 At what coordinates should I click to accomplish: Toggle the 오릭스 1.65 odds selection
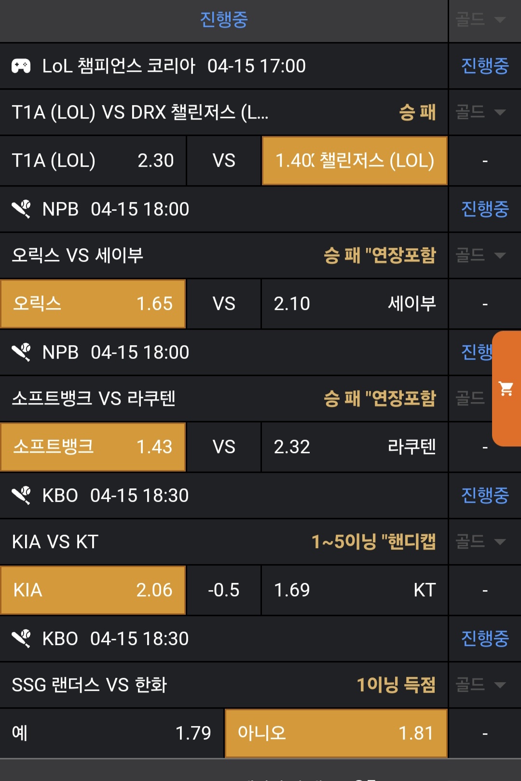[93, 304]
